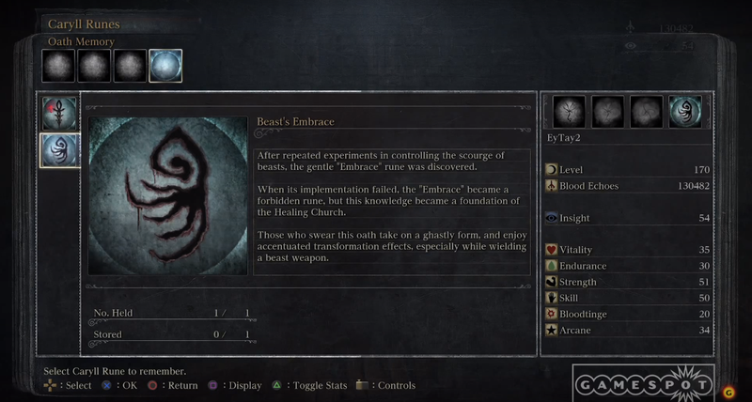Click the cross OK prompt

(x=119, y=385)
